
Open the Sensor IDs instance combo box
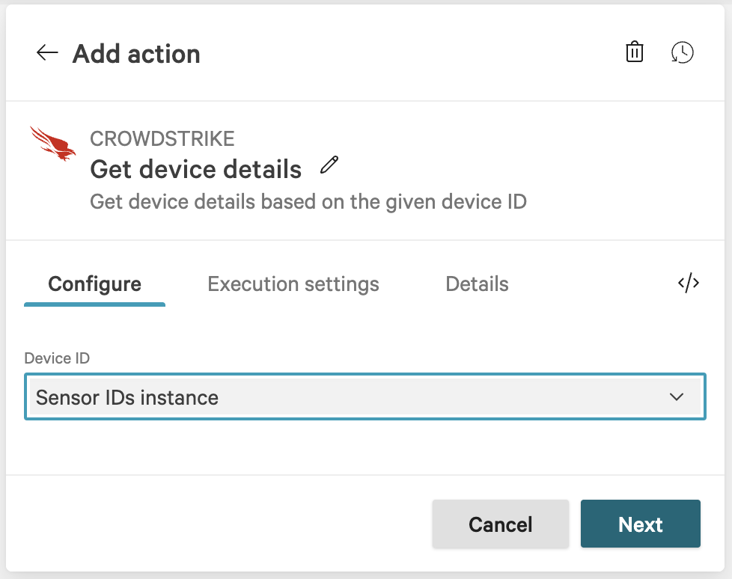365,397
